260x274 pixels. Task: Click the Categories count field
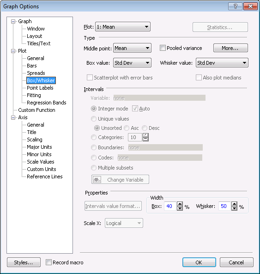(135, 137)
